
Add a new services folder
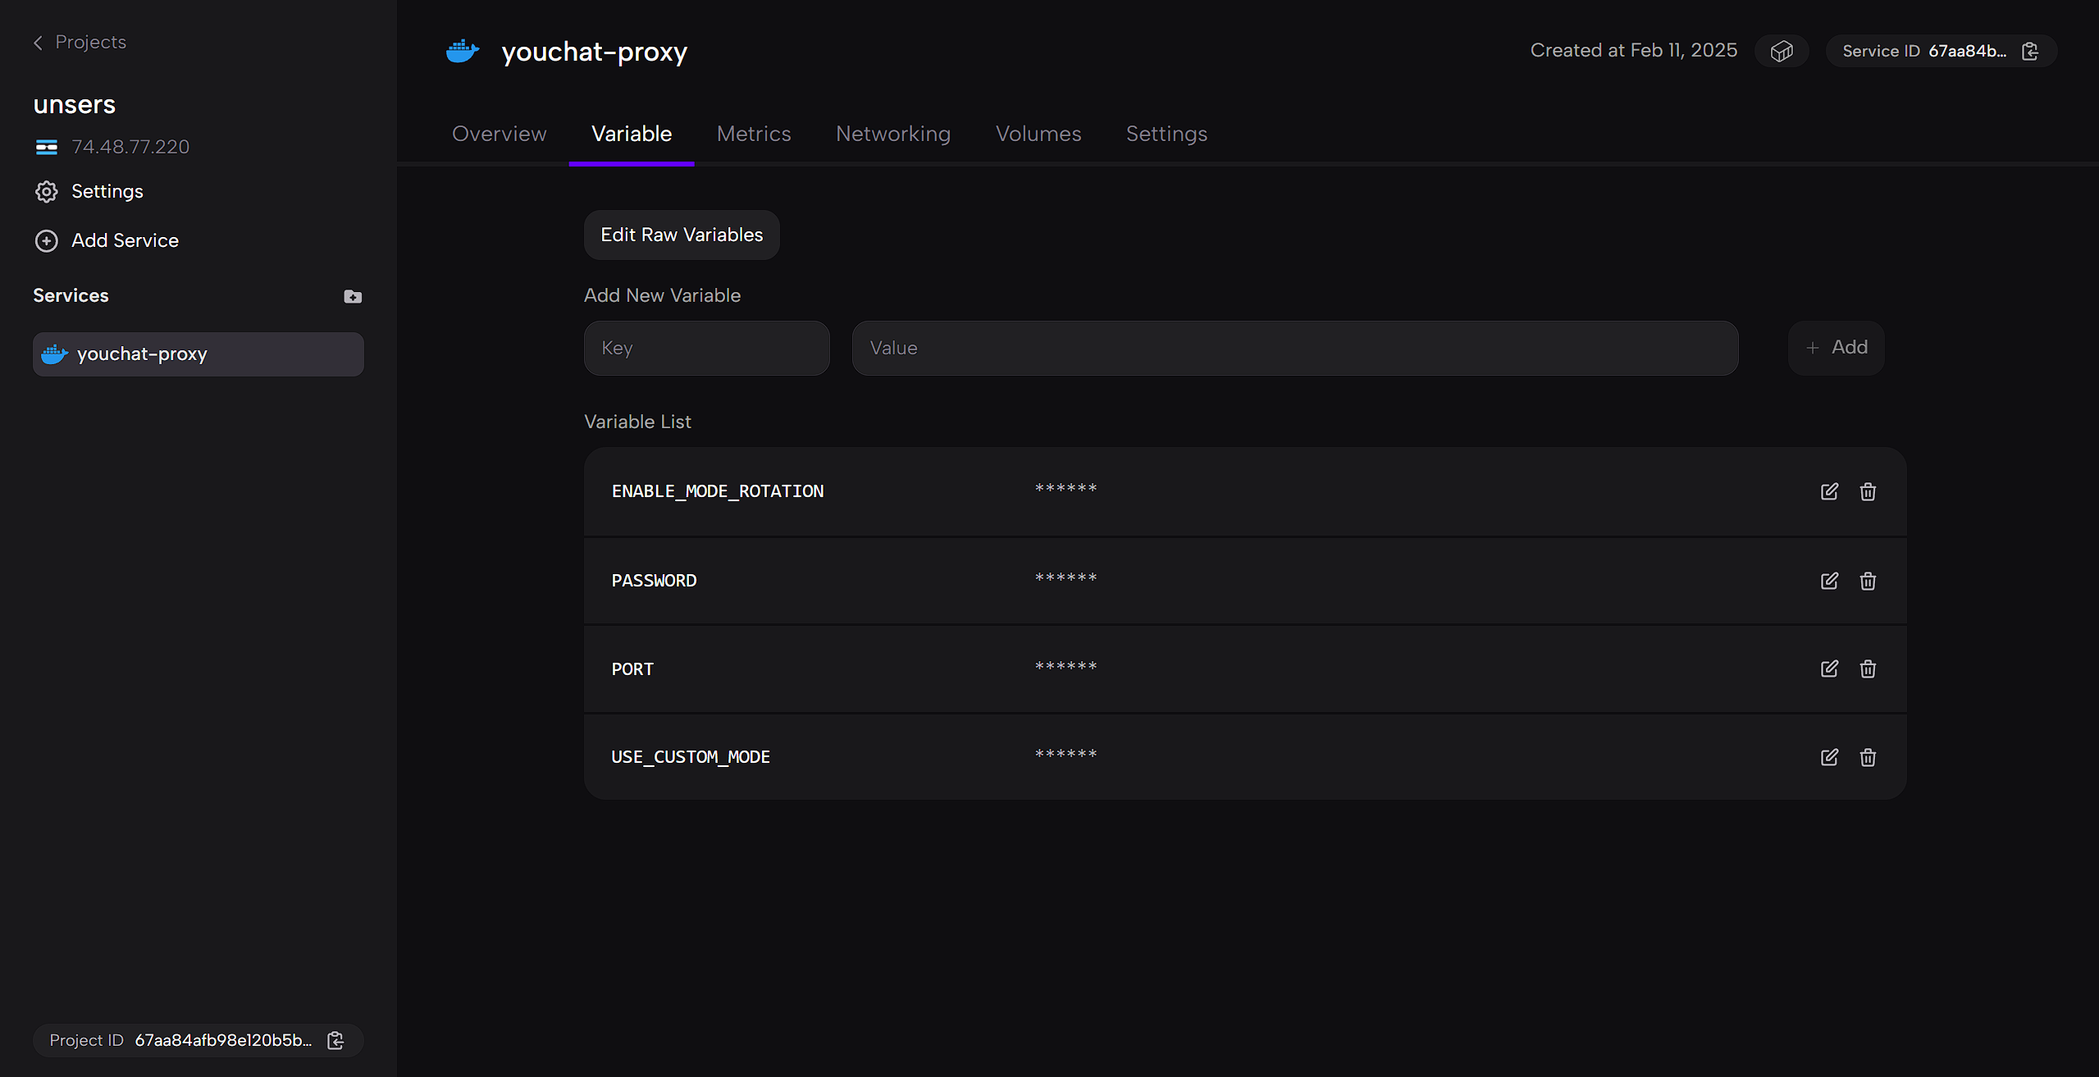(353, 296)
